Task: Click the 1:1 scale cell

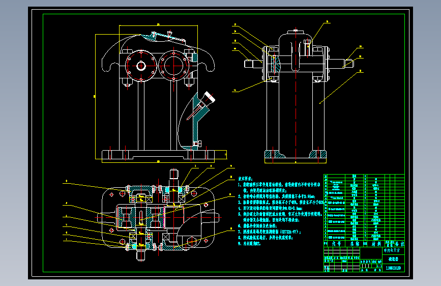Action: point(379,266)
